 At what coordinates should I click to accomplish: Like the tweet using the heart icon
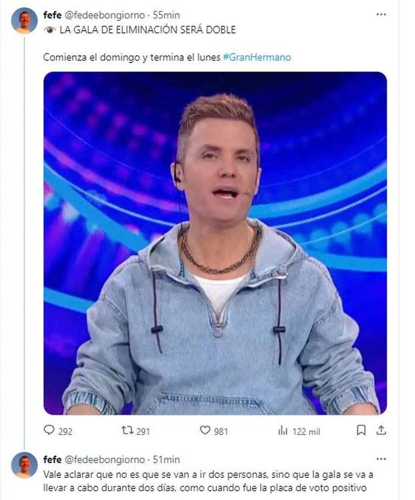[205, 430]
